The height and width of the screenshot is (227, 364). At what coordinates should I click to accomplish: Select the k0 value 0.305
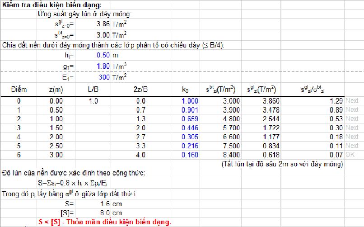(x=190, y=137)
